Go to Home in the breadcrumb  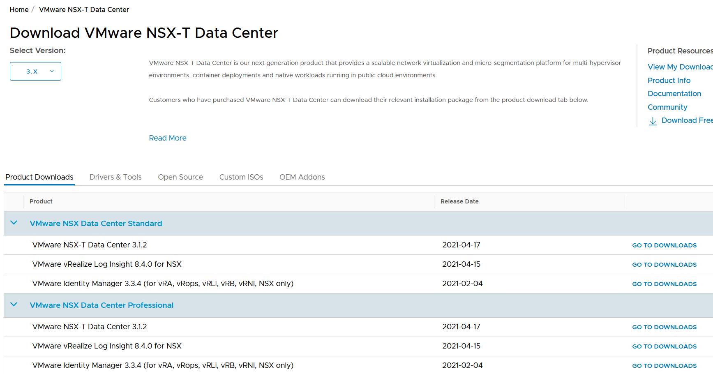(19, 9)
